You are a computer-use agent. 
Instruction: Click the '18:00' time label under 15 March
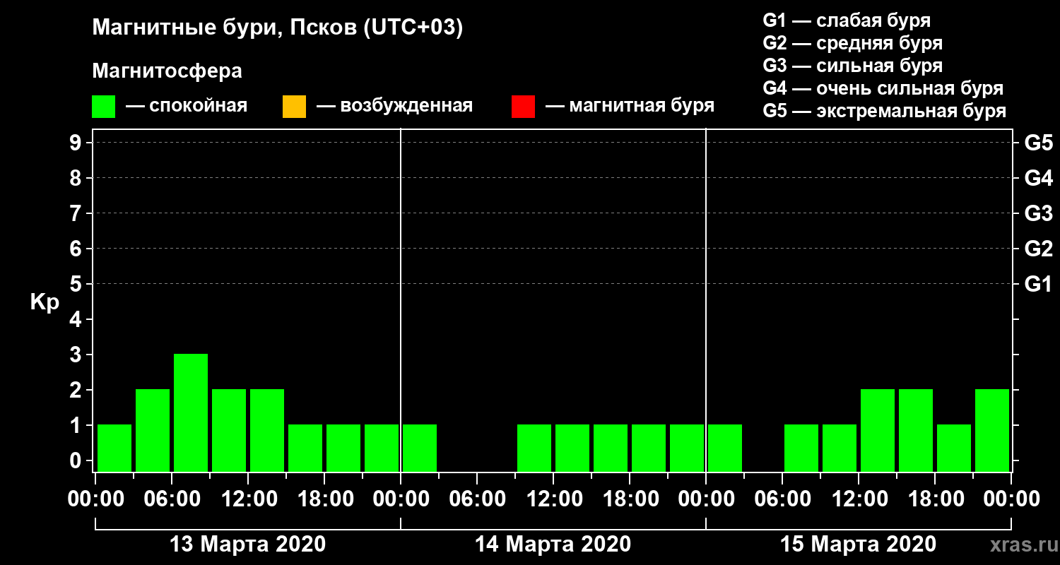pos(935,499)
